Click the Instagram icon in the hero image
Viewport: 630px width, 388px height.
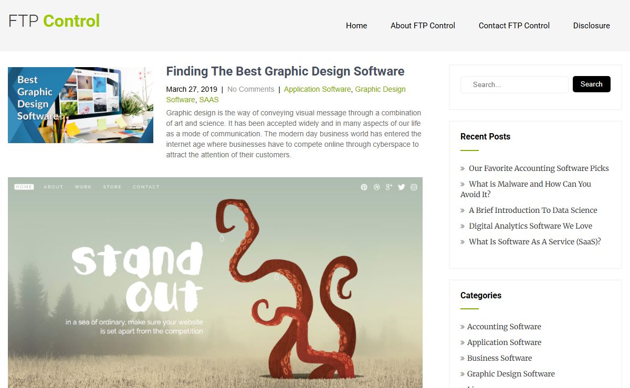pyautogui.click(x=414, y=187)
